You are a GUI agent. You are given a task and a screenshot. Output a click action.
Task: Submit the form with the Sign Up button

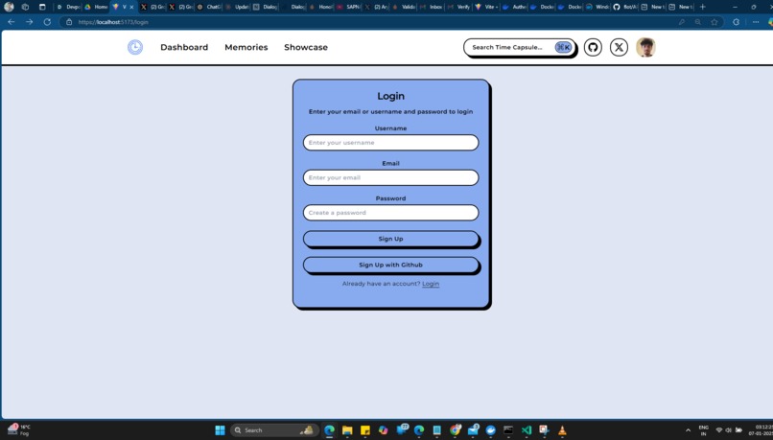390,239
